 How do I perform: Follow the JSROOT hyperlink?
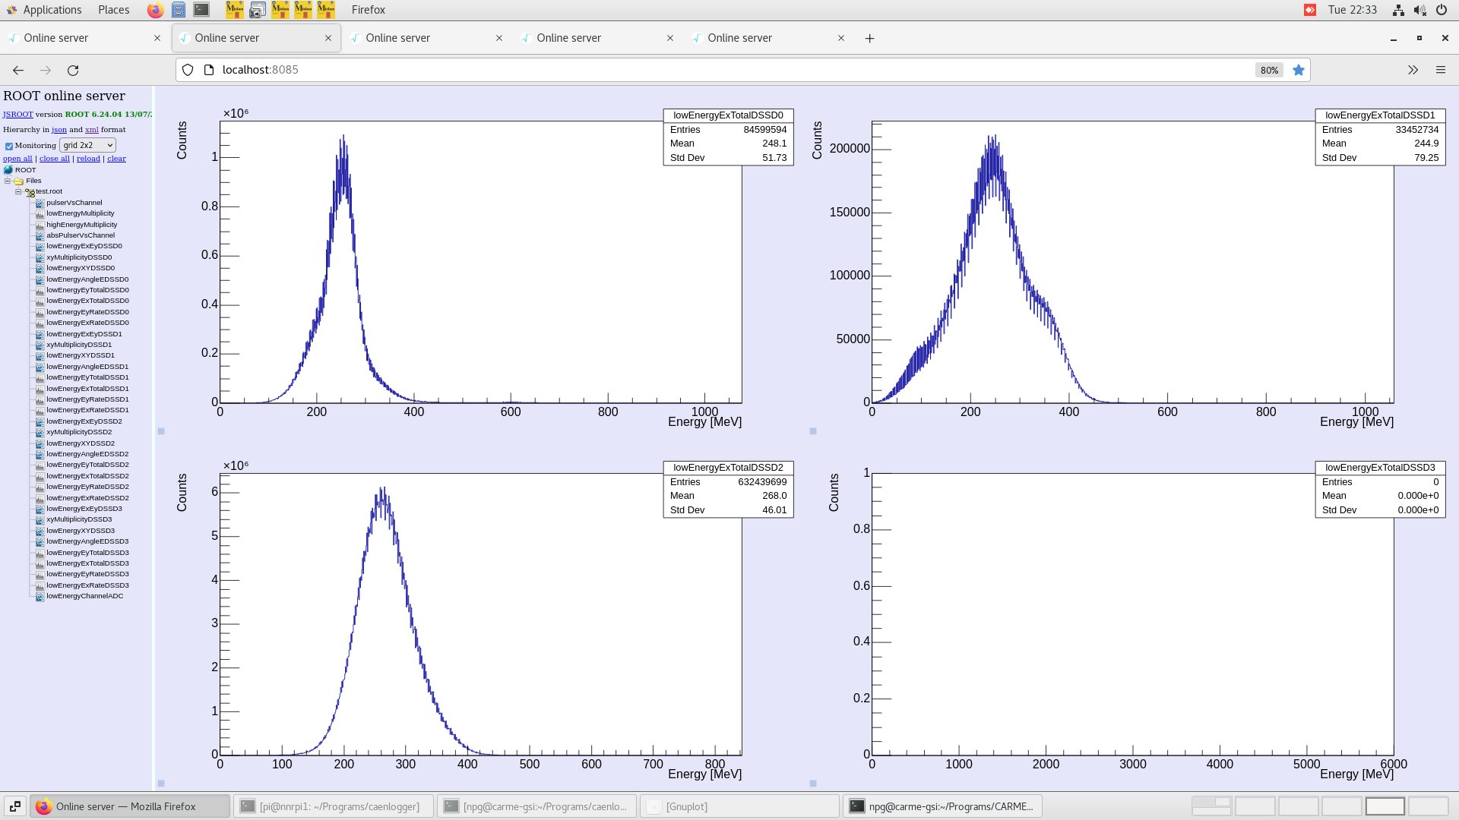click(17, 114)
